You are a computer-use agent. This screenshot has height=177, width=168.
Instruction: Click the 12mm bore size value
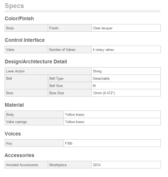pyautogui.click(x=104, y=93)
